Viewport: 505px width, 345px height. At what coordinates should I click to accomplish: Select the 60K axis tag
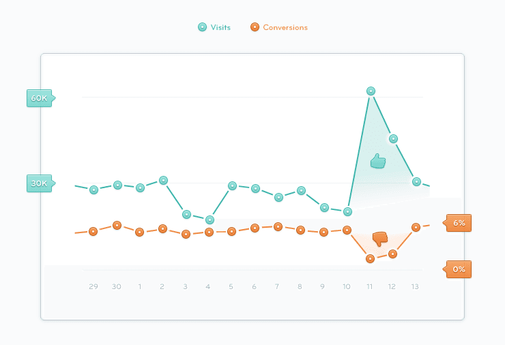coord(41,98)
